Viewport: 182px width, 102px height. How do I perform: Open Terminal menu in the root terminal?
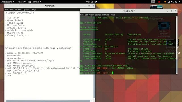106,15
